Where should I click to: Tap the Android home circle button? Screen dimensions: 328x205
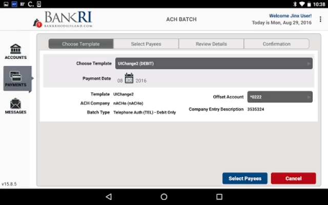[x=164, y=197]
